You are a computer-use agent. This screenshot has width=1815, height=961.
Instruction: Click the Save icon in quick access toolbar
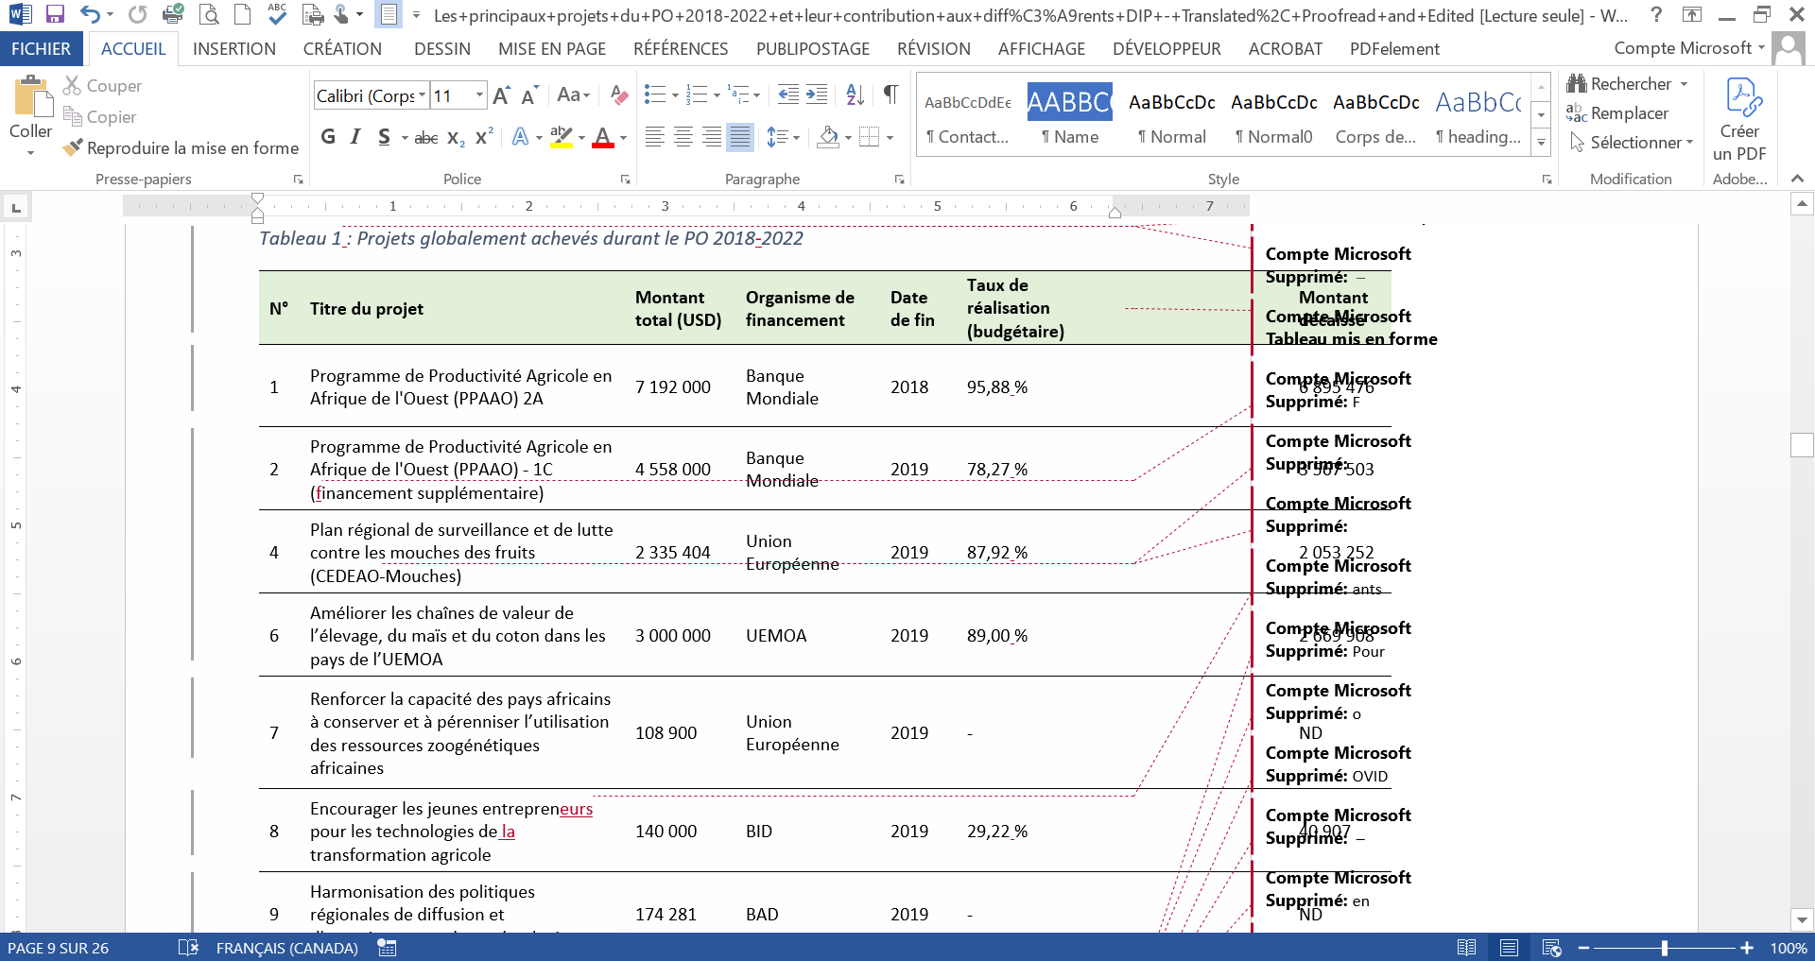pyautogui.click(x=55, y=14)
